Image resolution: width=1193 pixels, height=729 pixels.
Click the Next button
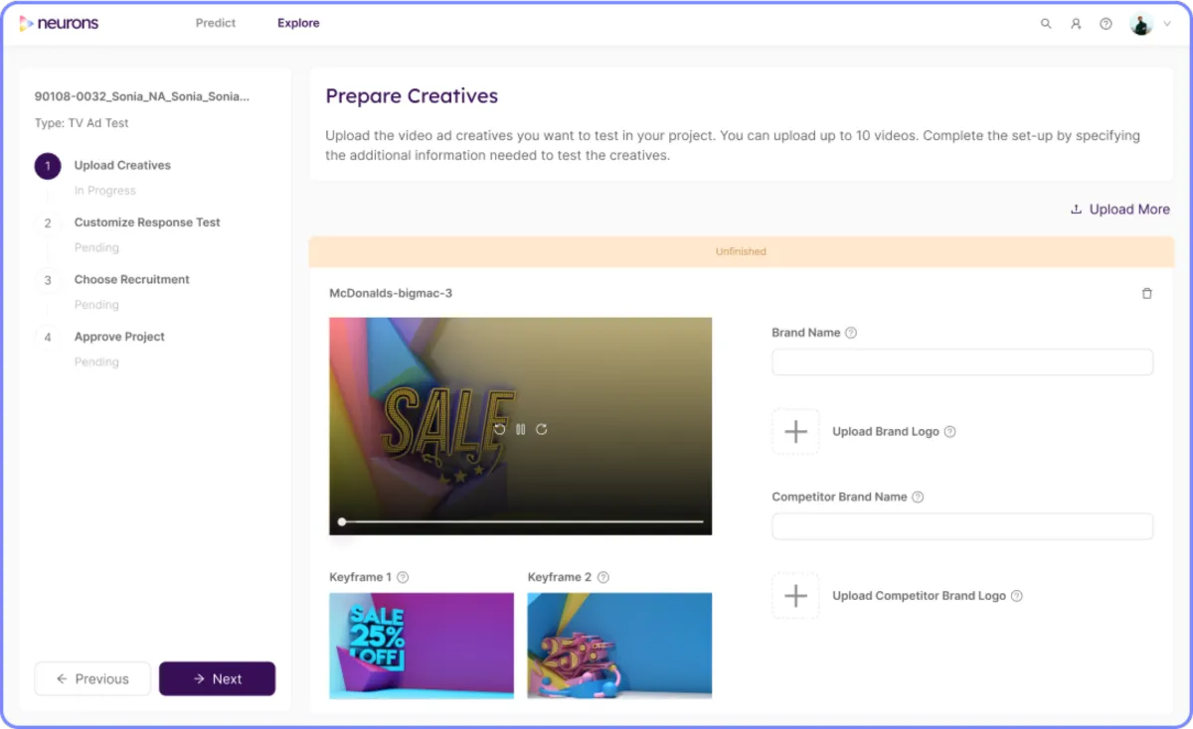[217, 678]
